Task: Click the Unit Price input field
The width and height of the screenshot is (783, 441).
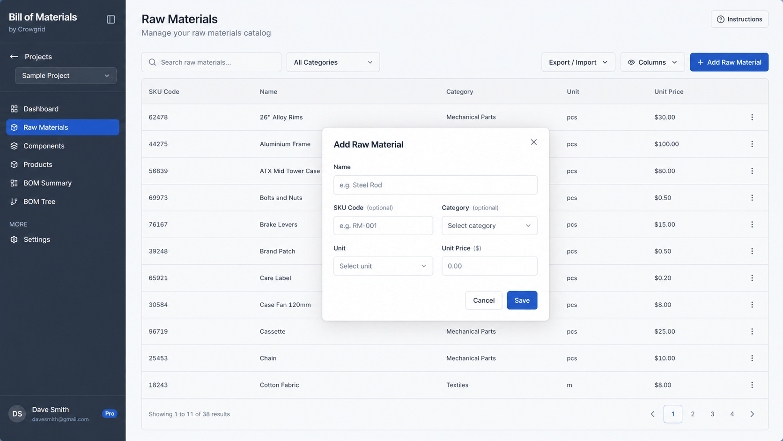Action: (x=489, y=266)
